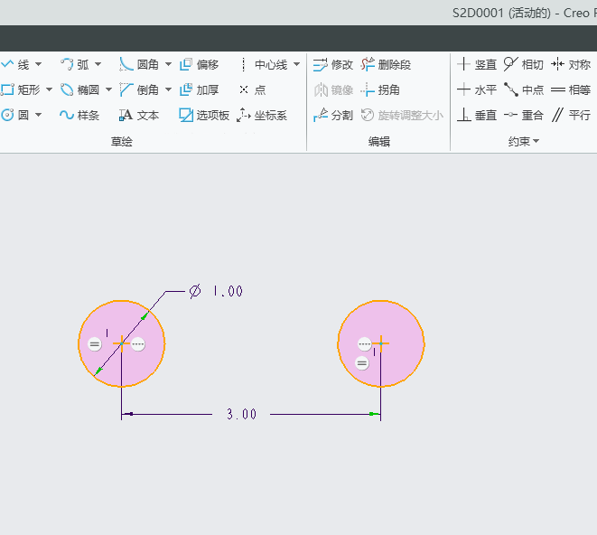This screenshot has height=535, width=597.
Task: Expand the Circle tool dropdown arrow
Action: pyautogui.click(x=38, y=115)
